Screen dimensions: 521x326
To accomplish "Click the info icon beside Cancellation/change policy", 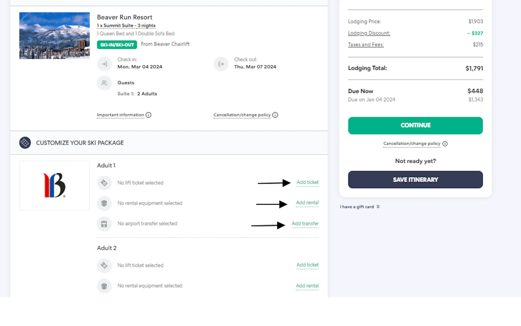I will [275, 115].
